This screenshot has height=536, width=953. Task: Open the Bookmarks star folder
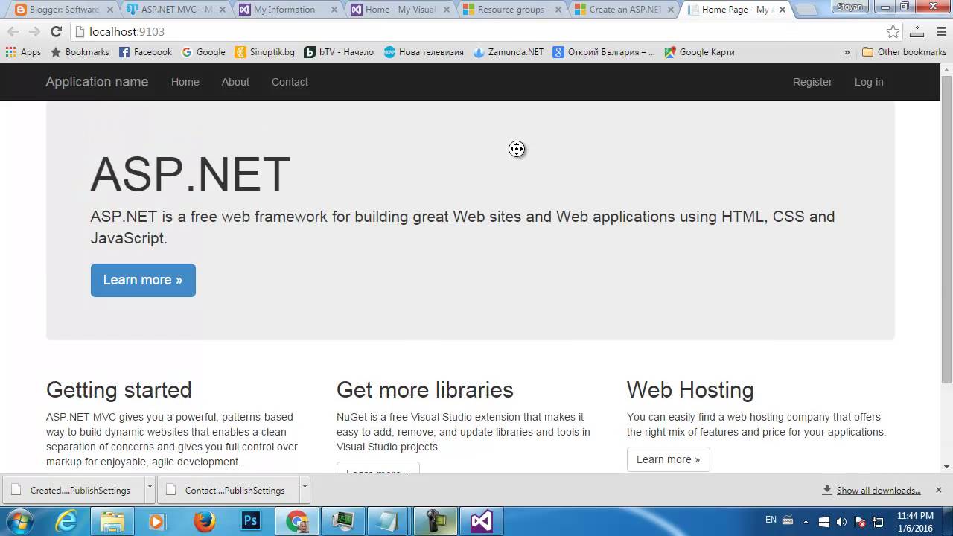pyautogui.click(x=80, y=52)
